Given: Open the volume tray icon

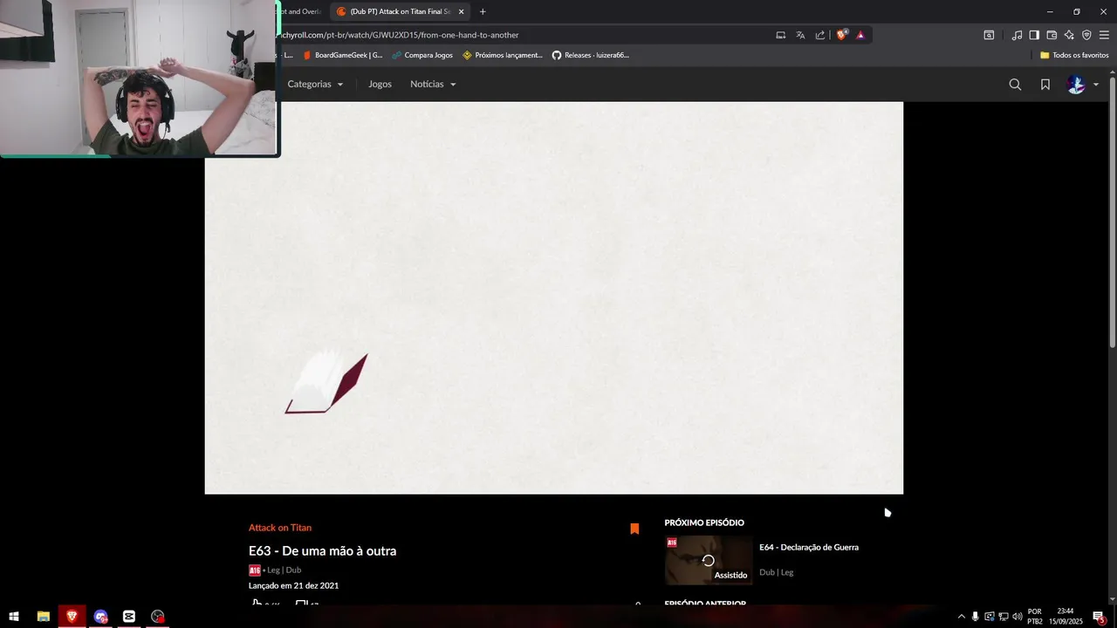Looking at the screenshot, I should point(1018,617).
